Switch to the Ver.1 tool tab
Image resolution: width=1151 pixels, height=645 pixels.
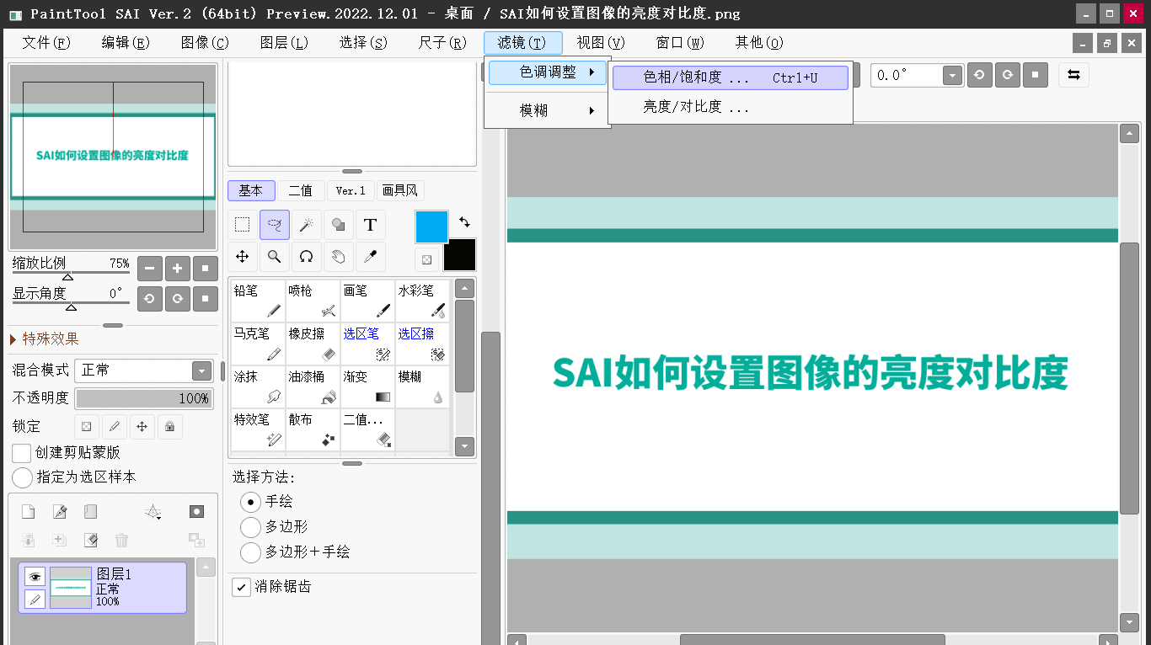(351, 190)
